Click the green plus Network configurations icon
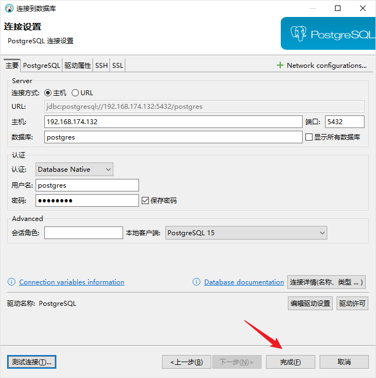Screen dimensions: 376x378 [x=280, y=65]
